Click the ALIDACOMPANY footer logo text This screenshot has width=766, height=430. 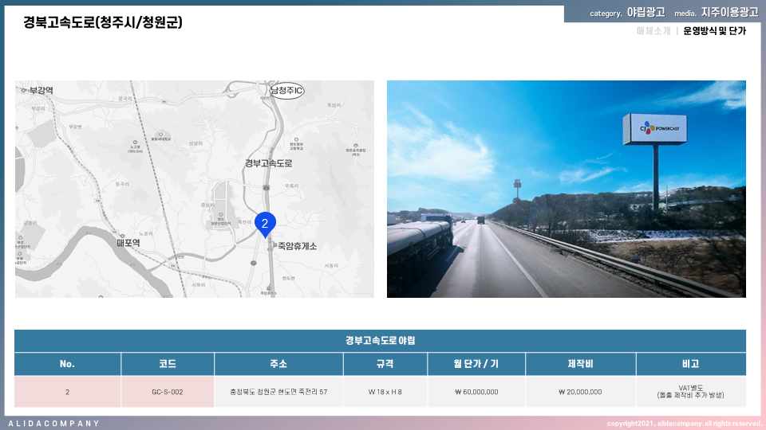tap(54, 423)
